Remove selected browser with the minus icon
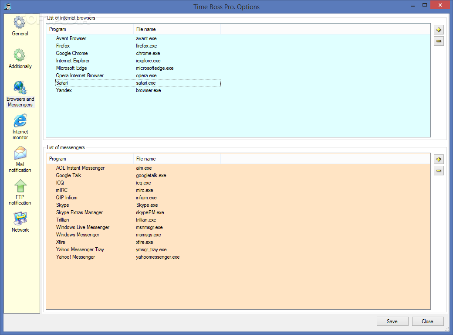This screenshot has height=335, width=453. 439,41
